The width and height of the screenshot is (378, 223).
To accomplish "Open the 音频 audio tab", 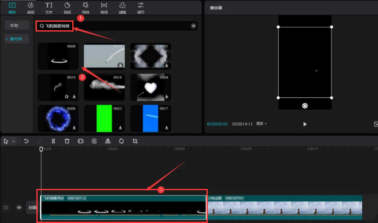I will [x=31, y=8].
